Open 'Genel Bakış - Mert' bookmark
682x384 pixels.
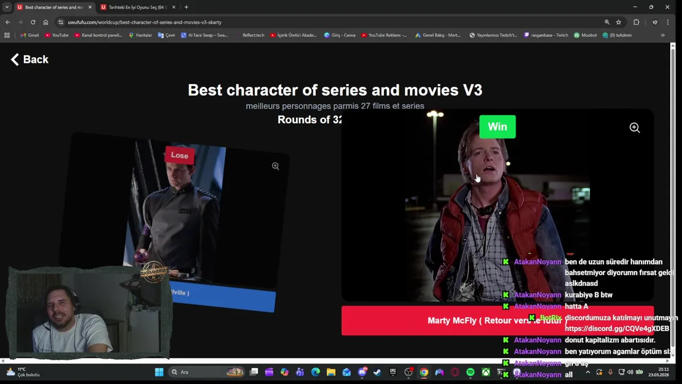point(437,35)
